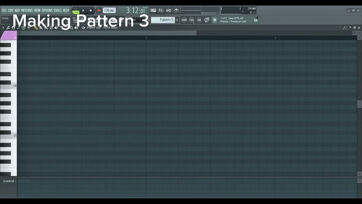Open the VIEW menu
Viewport: 362px width, 204px height.
click(x=37, y=10)
